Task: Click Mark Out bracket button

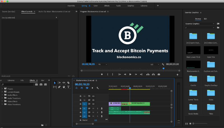Action: click(x=113, y=74)
